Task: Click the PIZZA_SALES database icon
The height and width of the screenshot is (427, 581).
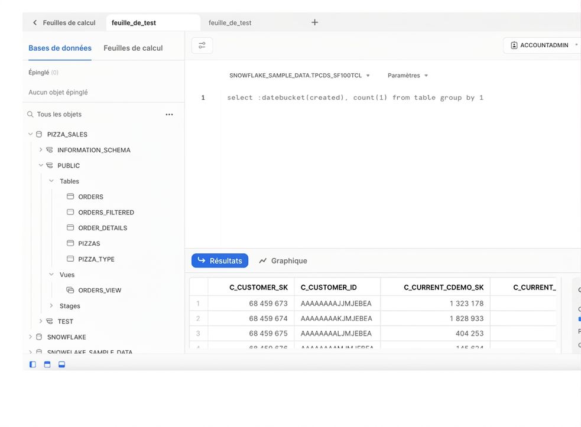Action: click(x=39, y=134)
